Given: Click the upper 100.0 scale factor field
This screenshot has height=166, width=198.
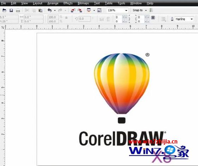Looking at the screenshot, I should click(53, 17).
